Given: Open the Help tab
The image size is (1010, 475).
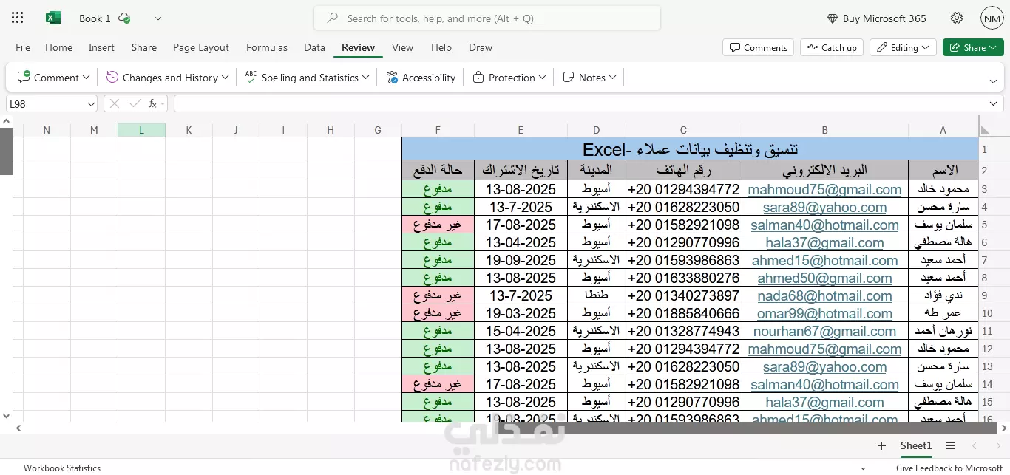Looking at the screenshot, I should [x=441, y=47].
